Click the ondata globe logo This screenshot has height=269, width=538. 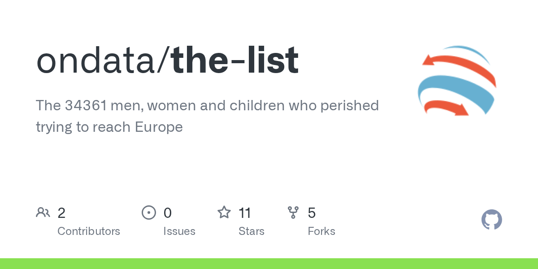tap(457, 81)
